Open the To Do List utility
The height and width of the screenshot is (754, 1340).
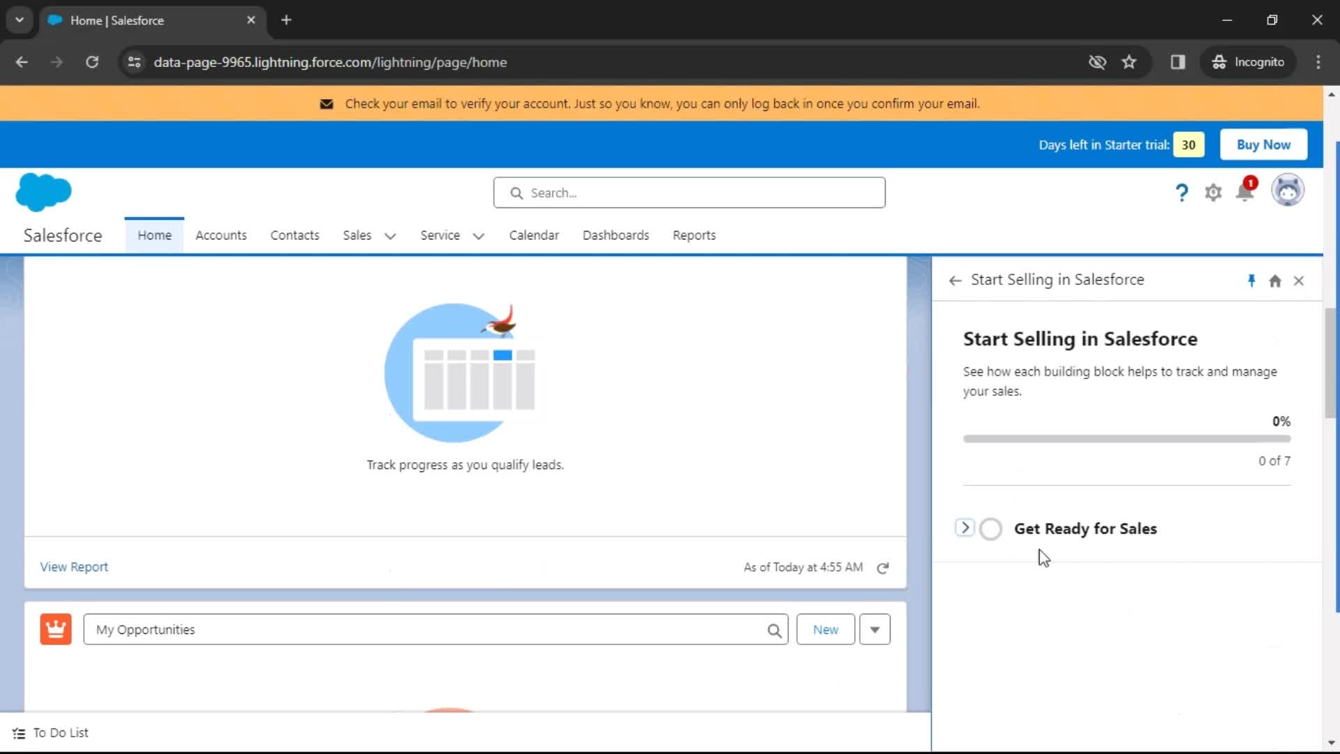point(51,733)
